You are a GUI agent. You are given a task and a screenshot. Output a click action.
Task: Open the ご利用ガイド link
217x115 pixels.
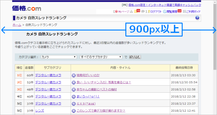pyautogui.click(x=193, y=12)
